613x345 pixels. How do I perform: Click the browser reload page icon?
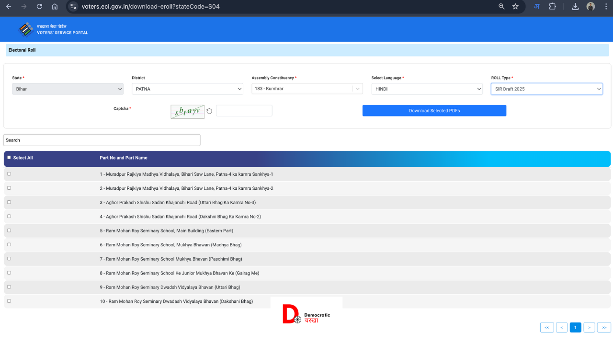click(x=39, y=7)
